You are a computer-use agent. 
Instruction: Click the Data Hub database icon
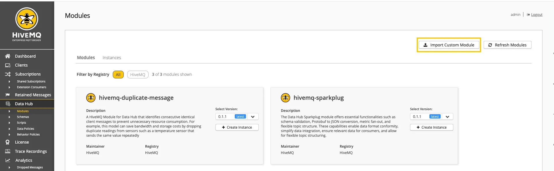[8, 104]
